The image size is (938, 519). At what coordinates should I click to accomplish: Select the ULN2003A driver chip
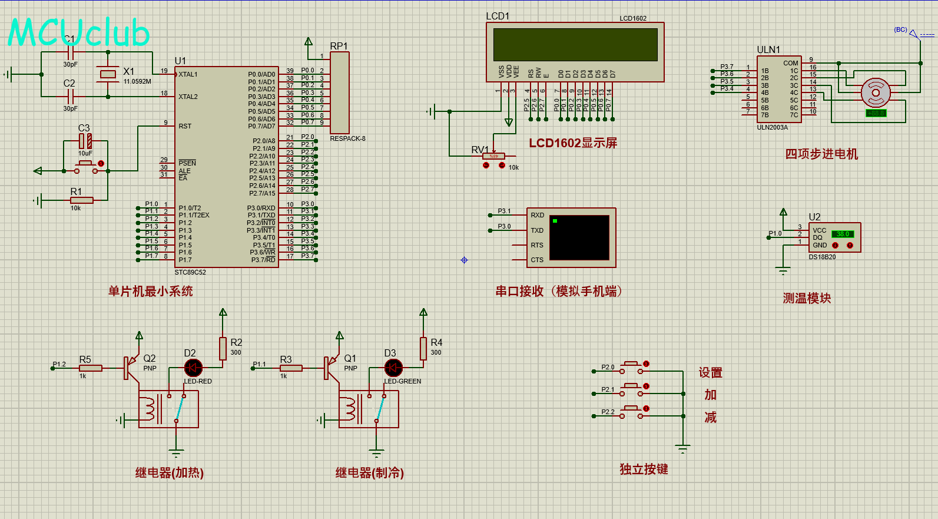[x=778, y=90]
